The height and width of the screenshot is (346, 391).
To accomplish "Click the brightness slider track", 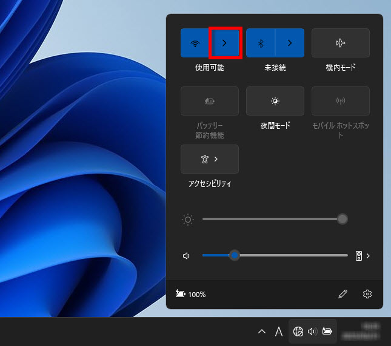I will [273, 219].
